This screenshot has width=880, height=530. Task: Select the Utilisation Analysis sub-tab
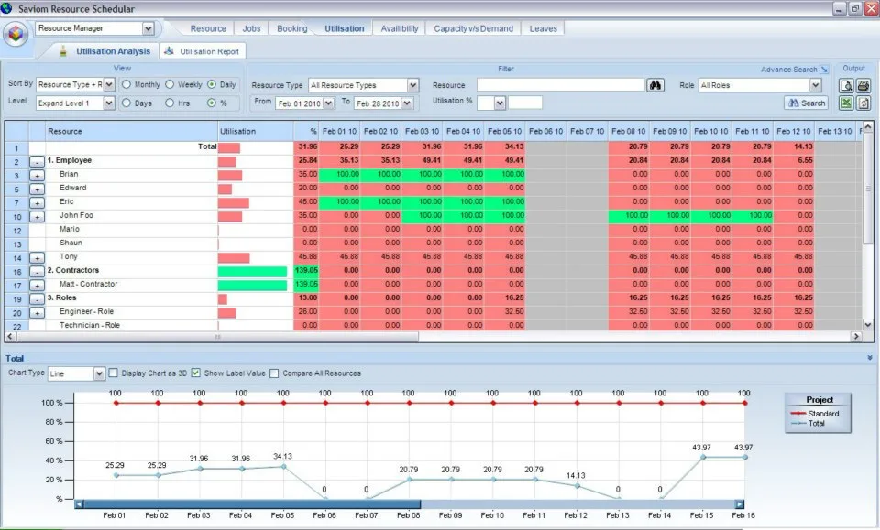click(x=104, y=51)
